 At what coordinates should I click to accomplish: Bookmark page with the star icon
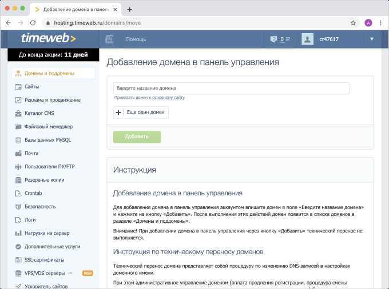point(353,23)
